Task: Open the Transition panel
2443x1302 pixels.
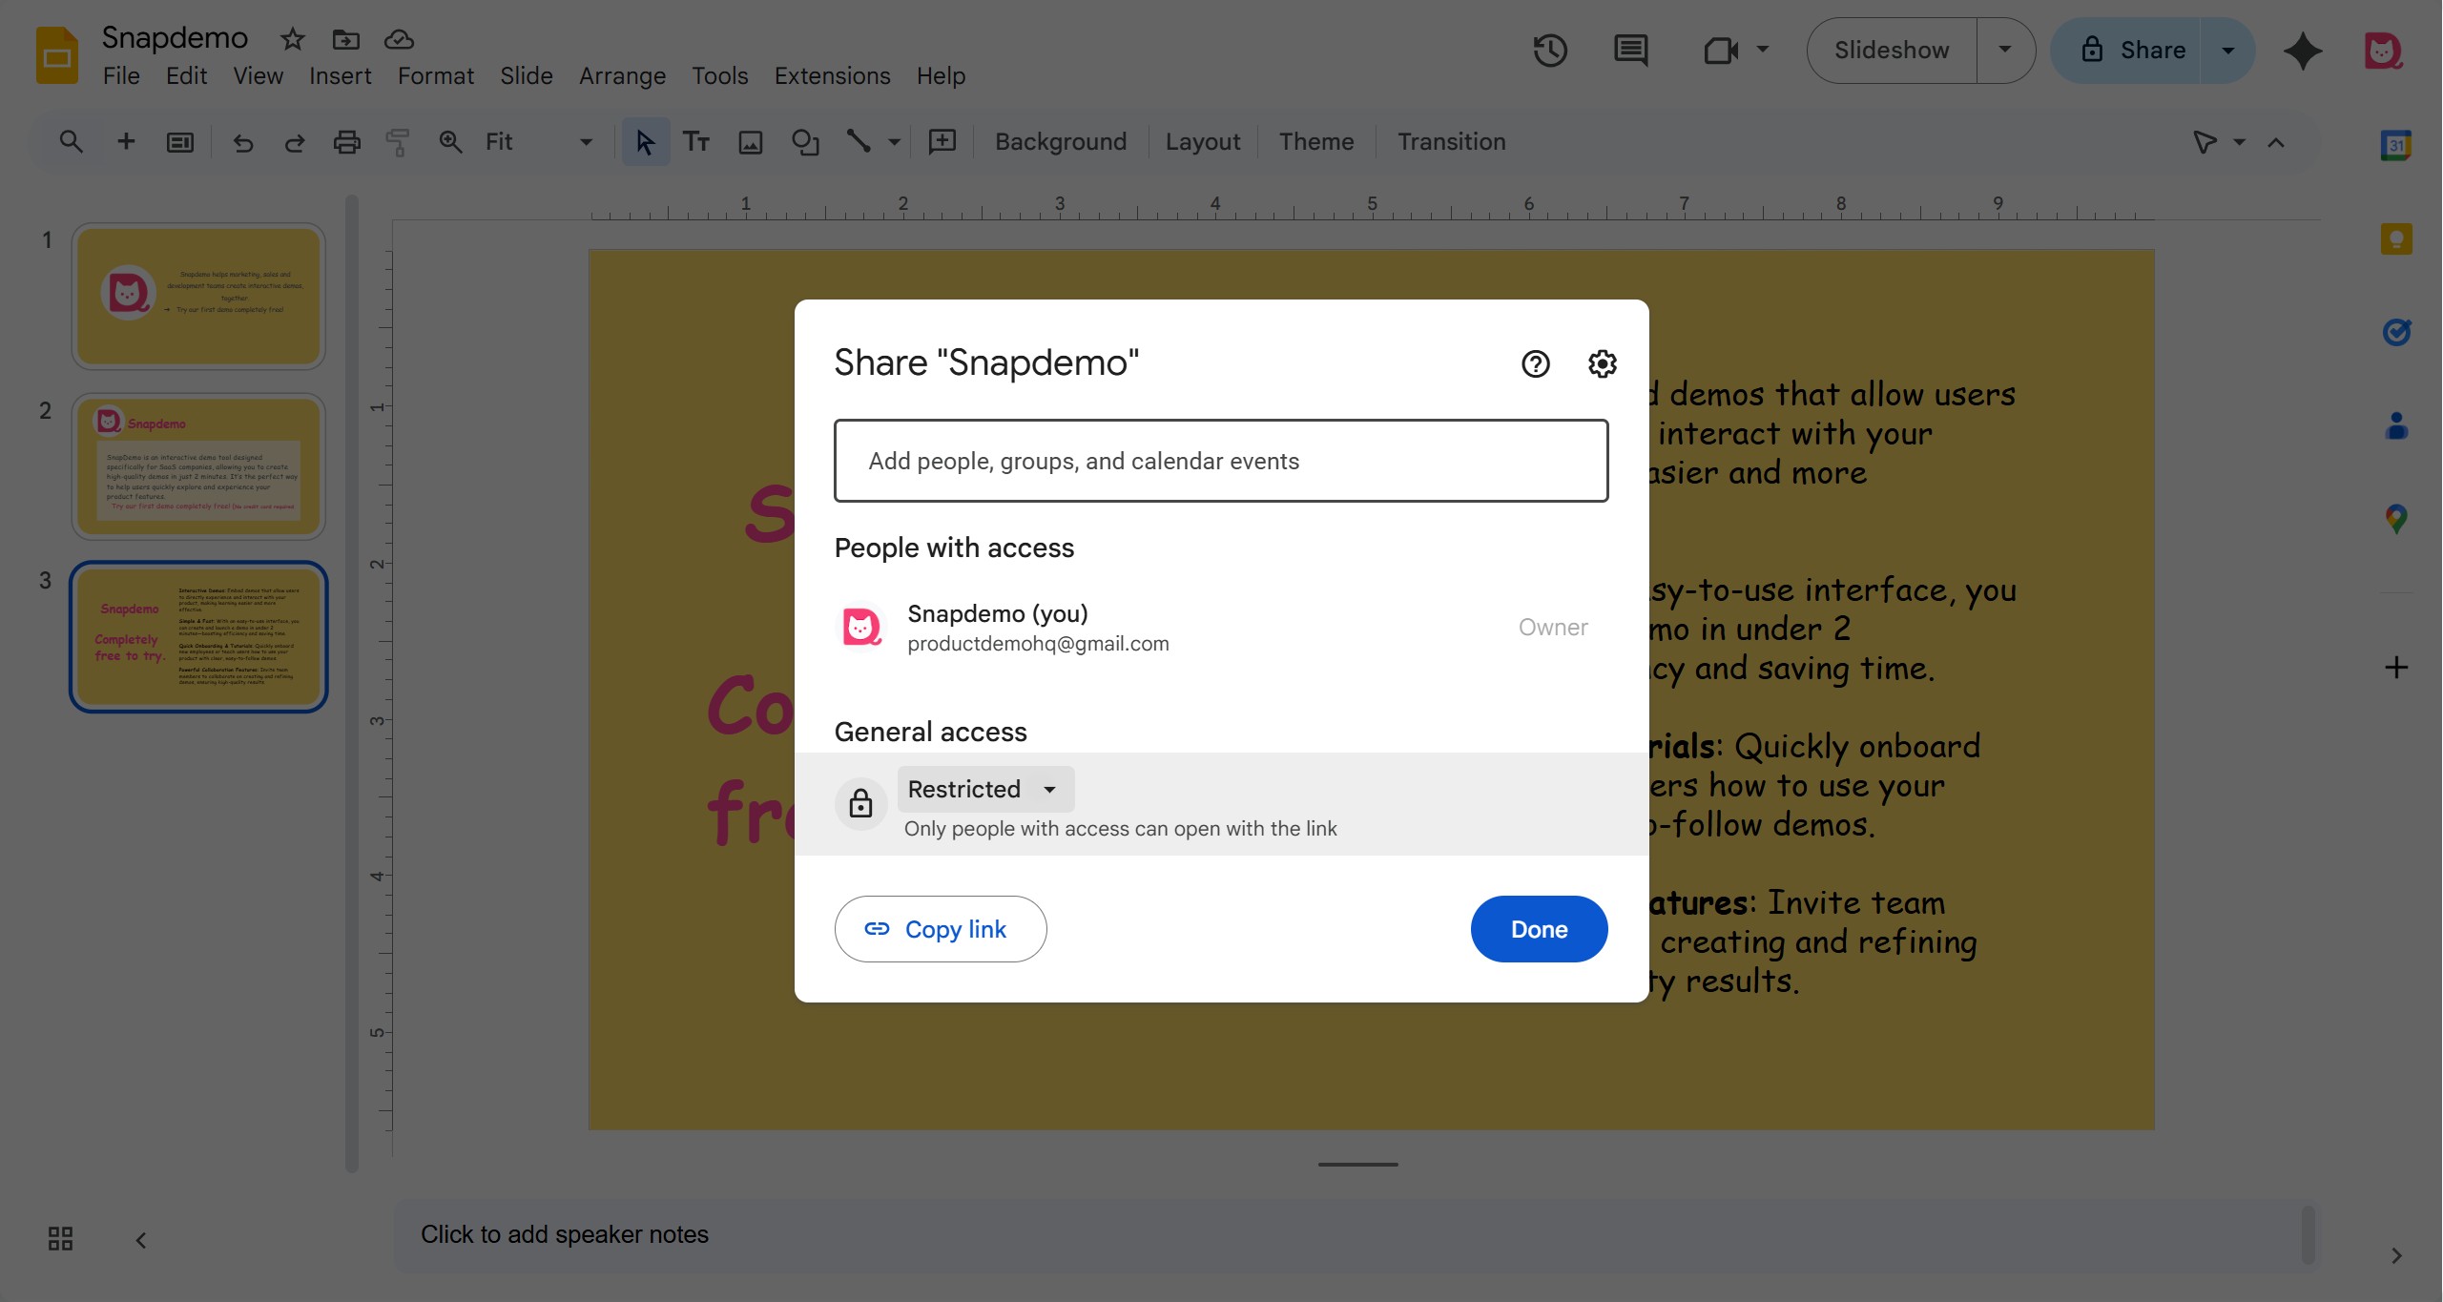Action: point(1451,142)
